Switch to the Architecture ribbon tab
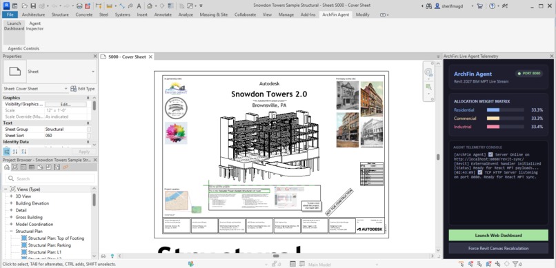This screenshot has height=268, width=556. pos(33,14)
